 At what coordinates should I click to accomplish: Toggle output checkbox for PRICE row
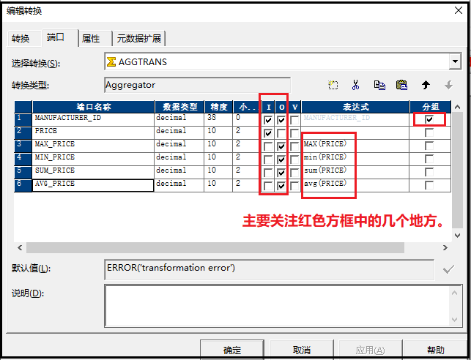(x=281, y=133)
